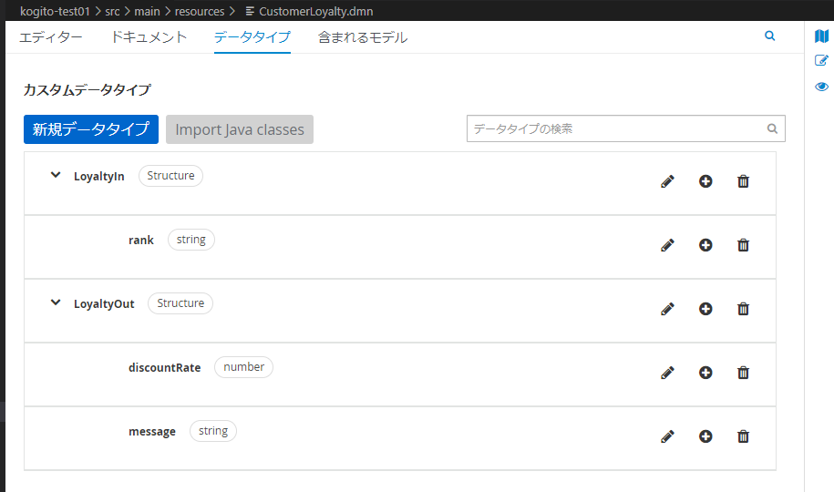Open the properties edit icon in the right sidebar

pyautogui.click(x=821, y=61)
